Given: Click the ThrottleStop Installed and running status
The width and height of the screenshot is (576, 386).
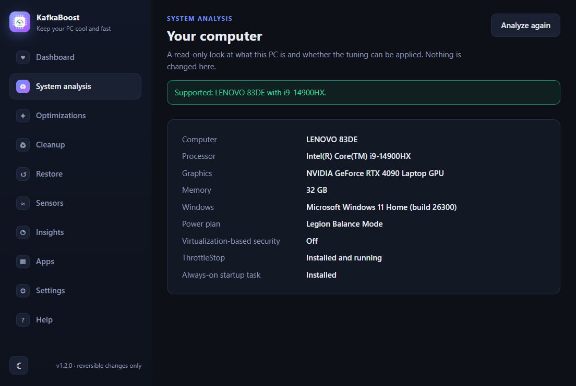Looking at the screenshot, I should point(344,258).
